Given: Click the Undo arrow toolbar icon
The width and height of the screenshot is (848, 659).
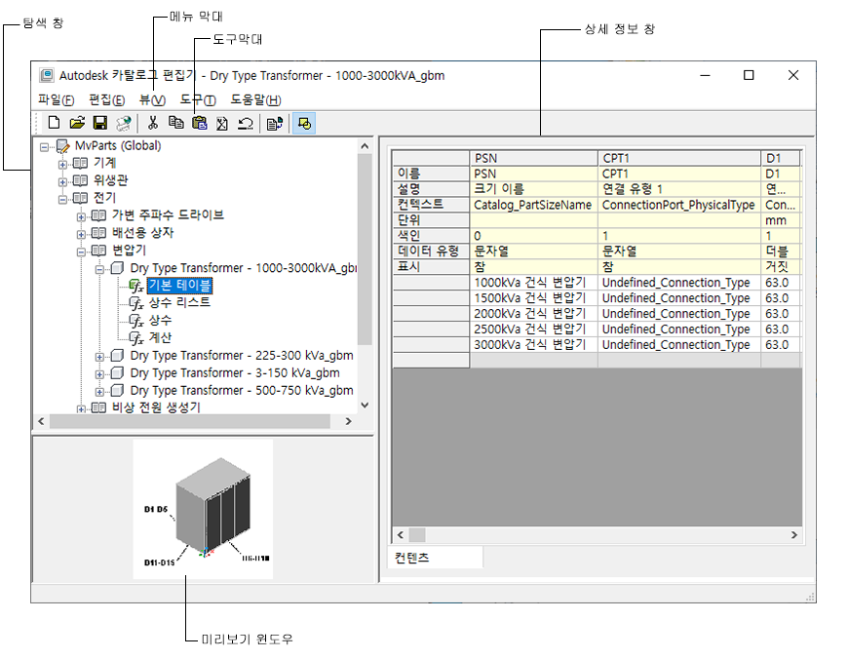Looking at the screenshot, I should click(x=246, y=124).
